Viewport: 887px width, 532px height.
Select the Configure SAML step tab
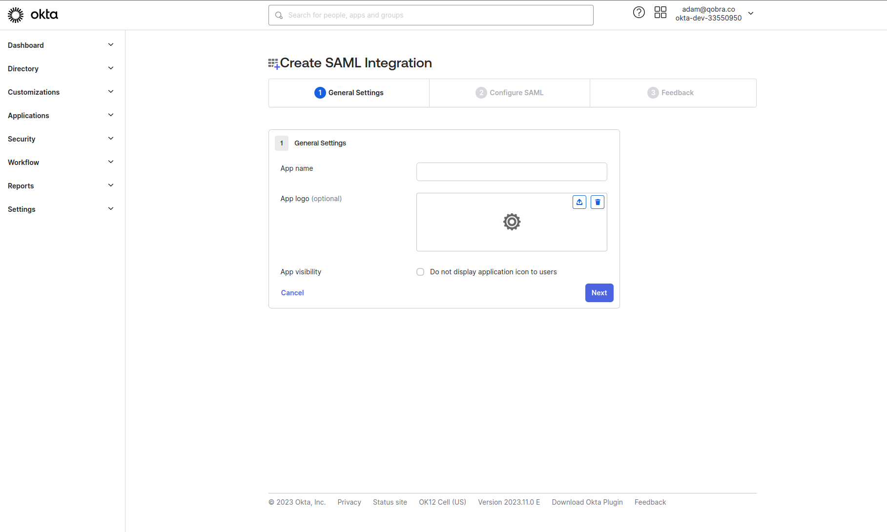[x=510, y=93]
